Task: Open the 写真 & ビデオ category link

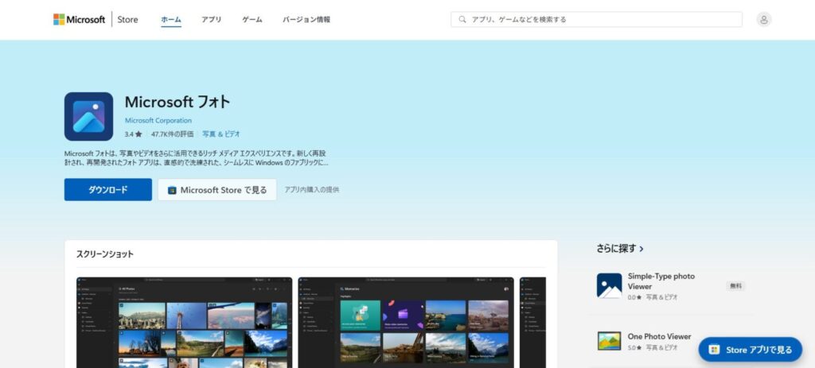Action: [220, 134]
